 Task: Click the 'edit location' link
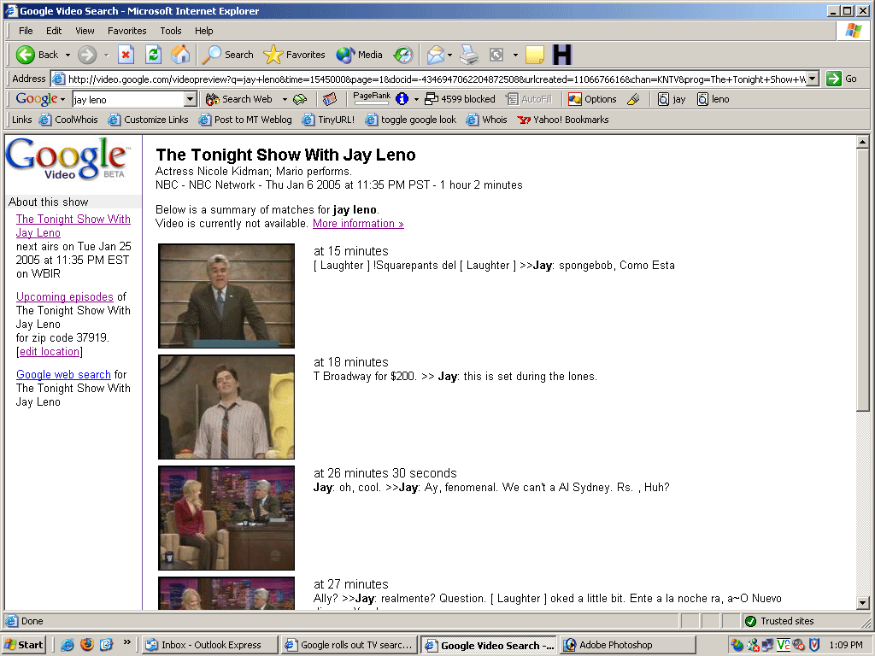50,352
